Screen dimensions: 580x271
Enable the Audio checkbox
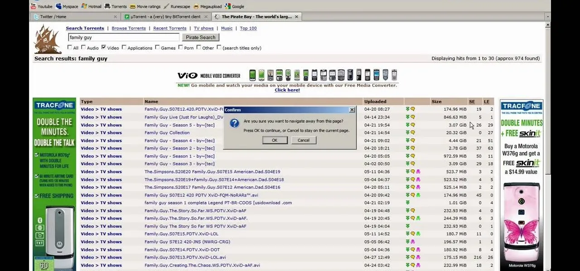[x=83, y=47]
